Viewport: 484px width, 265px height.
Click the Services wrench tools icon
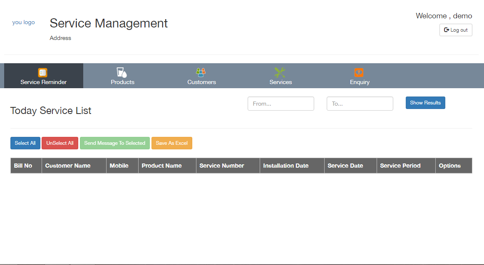(280, 72)
